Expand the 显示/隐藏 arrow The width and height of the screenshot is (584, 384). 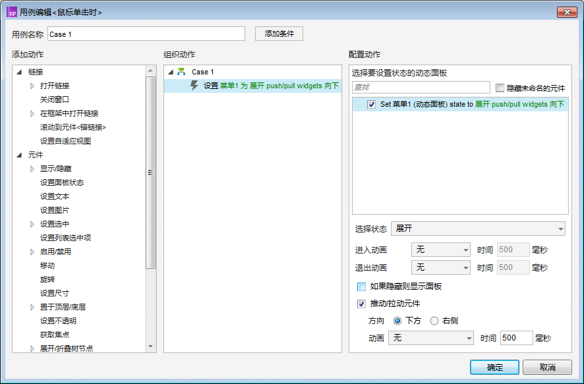click(32, 169)
